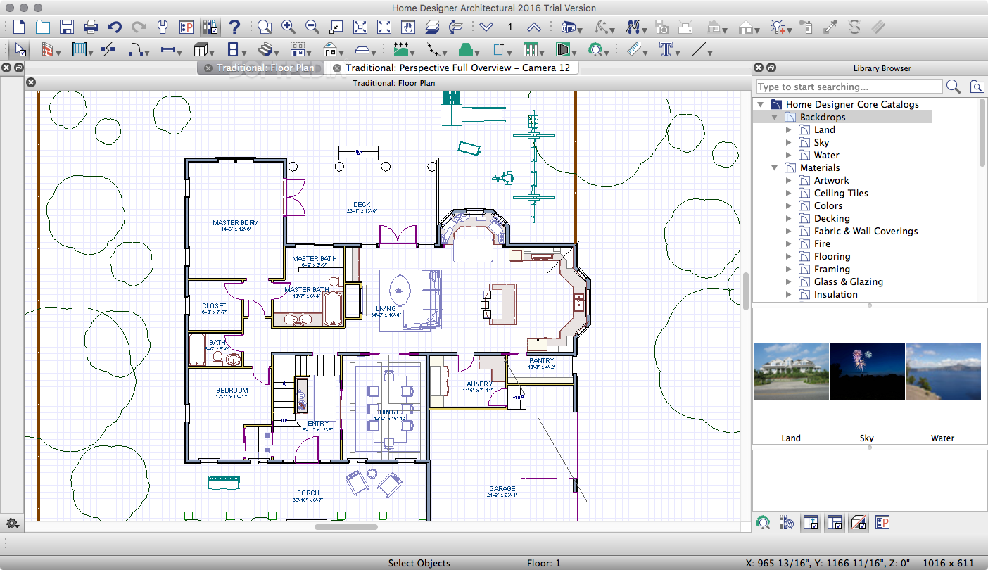The image size is (988, 570).
Task: Toggle the advanced search options button beside search
Action: click(x=977, y=87)
